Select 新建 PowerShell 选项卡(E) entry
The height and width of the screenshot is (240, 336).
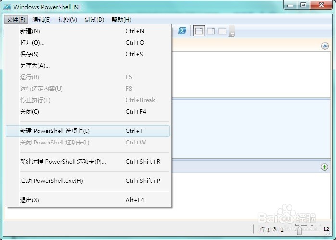[x=87, y=131]
